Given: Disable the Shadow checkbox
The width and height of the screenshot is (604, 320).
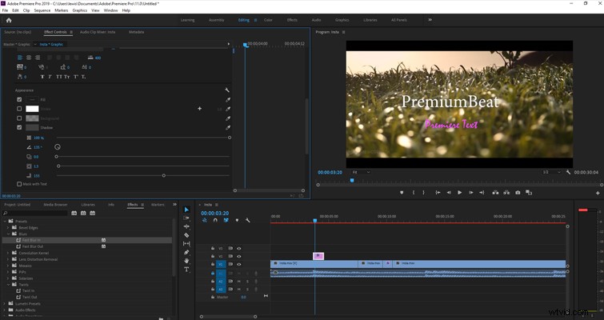Looking at the screenshot, I should pos(19,127).
